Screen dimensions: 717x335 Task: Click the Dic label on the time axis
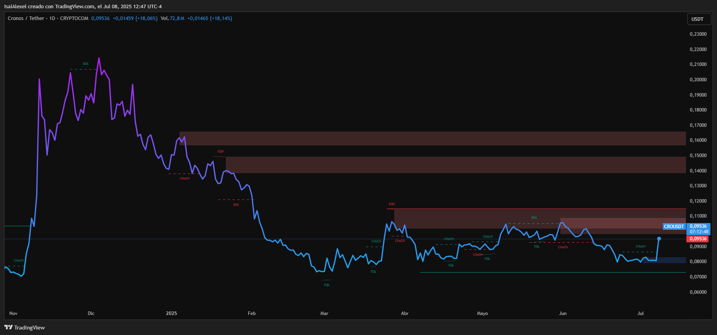(91, 313)
